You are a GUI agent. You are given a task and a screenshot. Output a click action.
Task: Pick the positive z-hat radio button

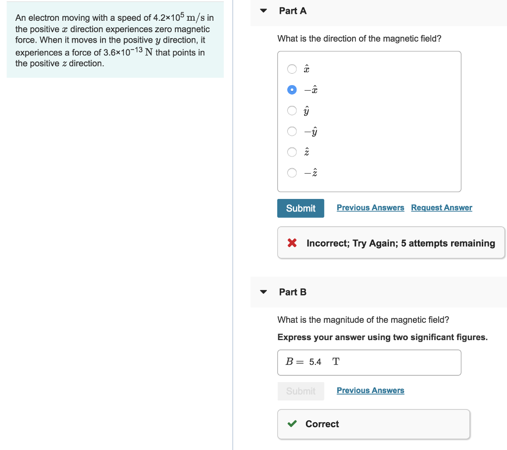pos(293,152)
